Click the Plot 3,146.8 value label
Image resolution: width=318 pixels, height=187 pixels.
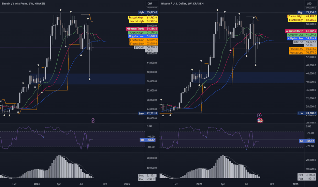coord(307,175)
